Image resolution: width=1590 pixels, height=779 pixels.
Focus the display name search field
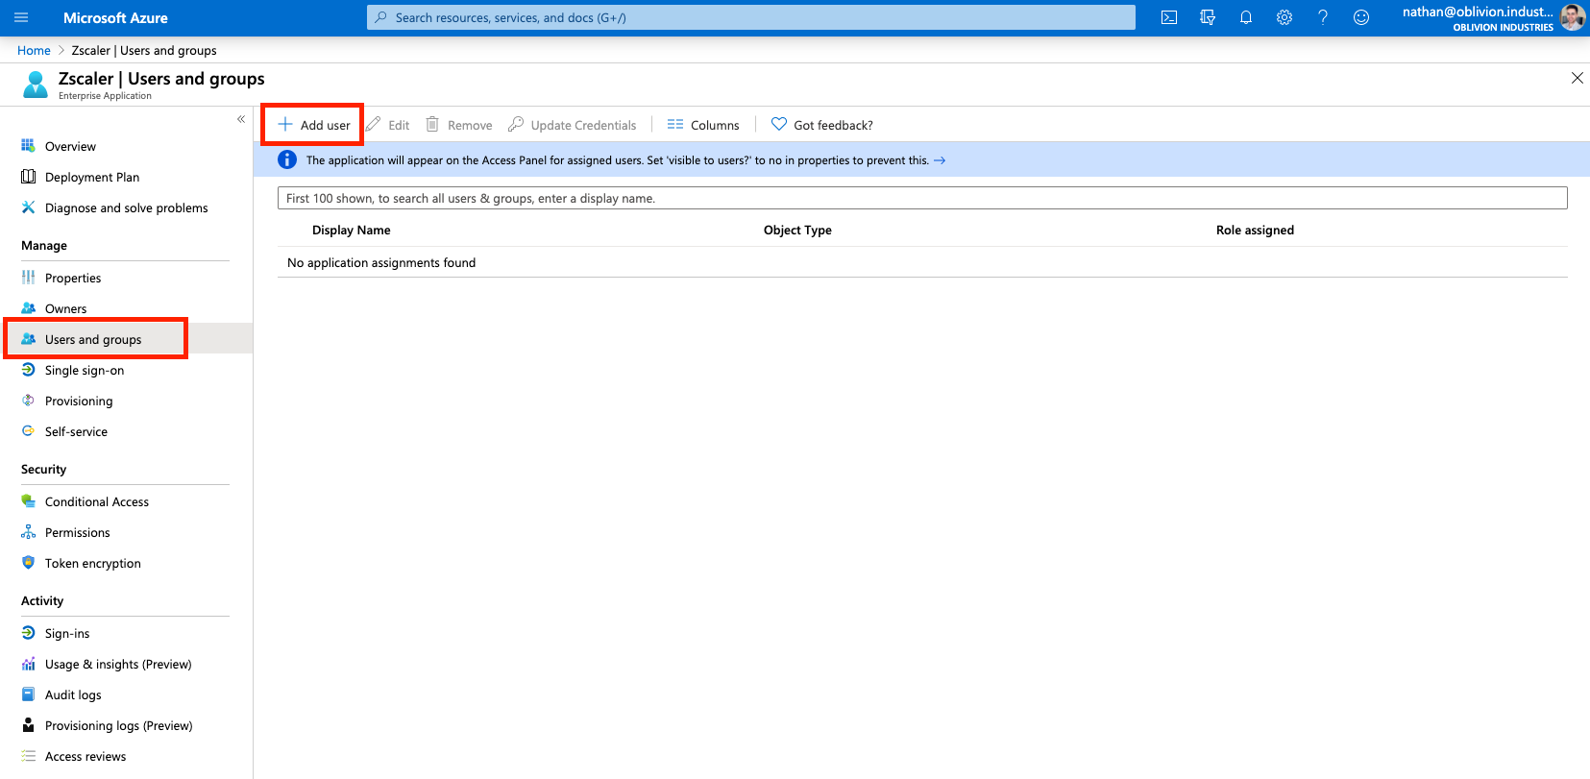922,198
